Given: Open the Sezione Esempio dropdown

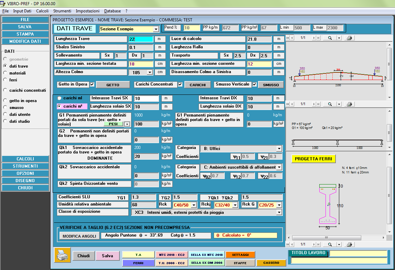Looking at the screenshot, I should click(x=156, y=29).
